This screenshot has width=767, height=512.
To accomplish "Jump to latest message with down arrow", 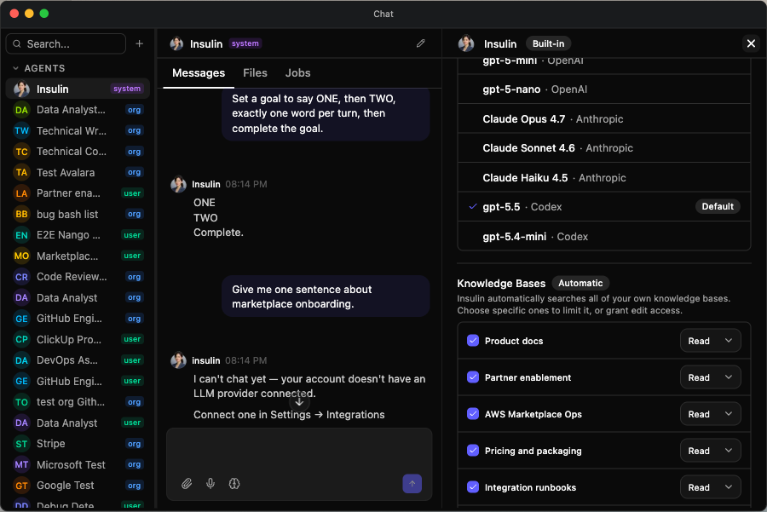I will pos(299,402).
